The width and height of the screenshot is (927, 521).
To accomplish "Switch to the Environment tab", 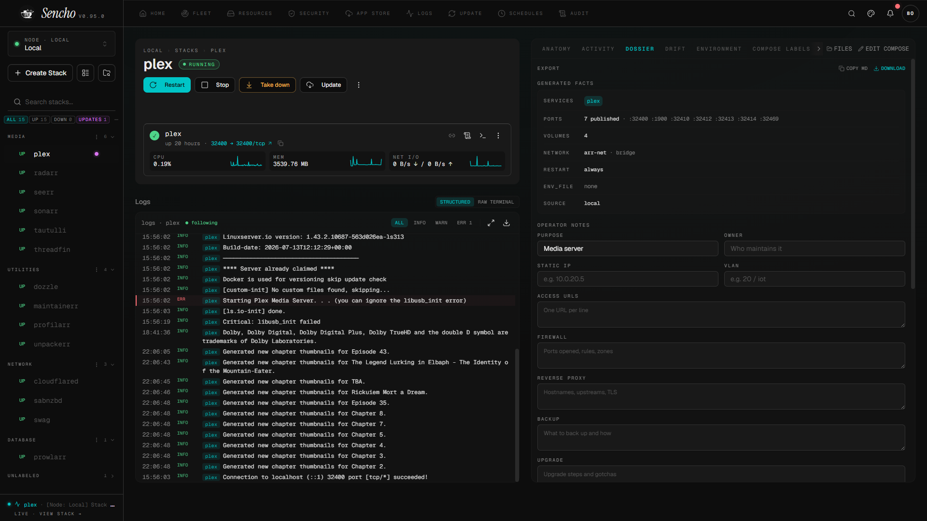I will (719, 49).
